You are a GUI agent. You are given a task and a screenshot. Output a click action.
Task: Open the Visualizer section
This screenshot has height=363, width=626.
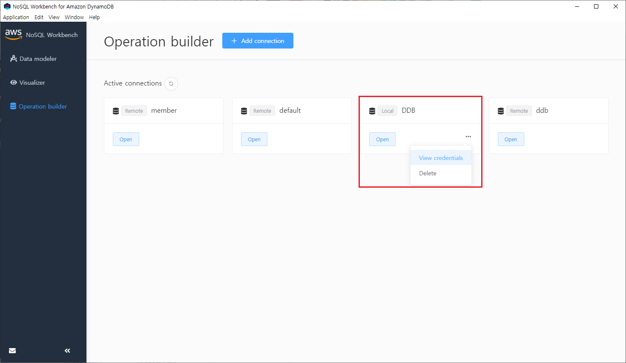pyautogui.click(x=28, y=83)
